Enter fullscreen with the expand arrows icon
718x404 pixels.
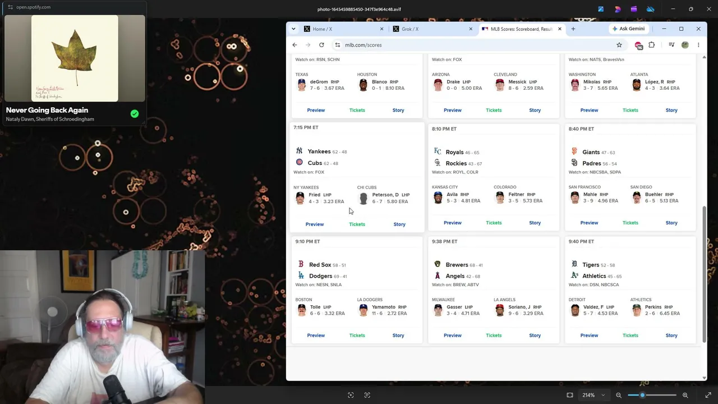click(x=708, y=395)
